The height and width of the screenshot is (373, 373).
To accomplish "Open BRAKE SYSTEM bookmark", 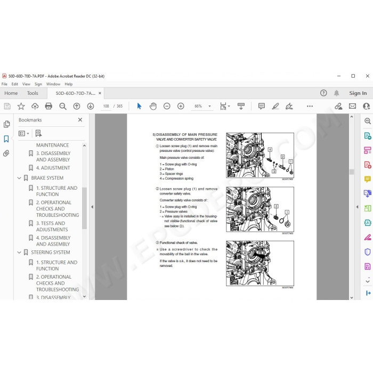I will click(47, 178).
